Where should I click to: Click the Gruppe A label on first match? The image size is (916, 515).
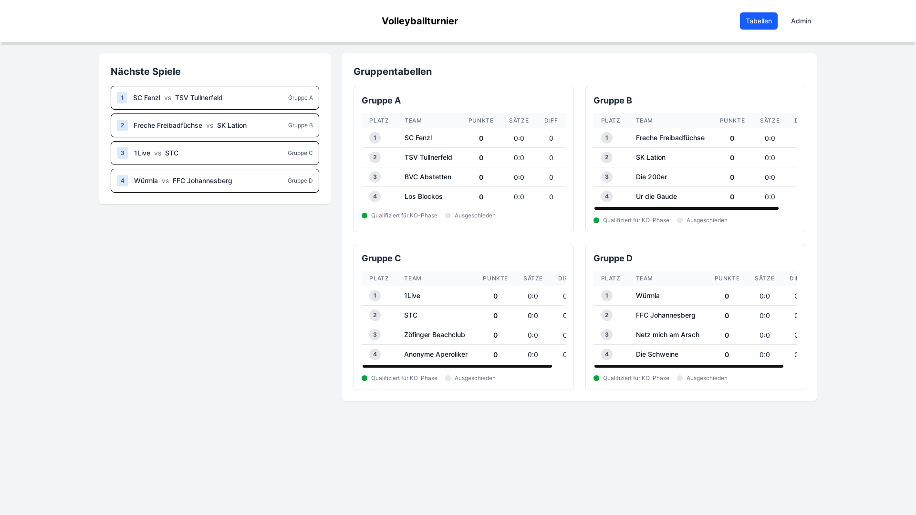(x=301, y=98)
